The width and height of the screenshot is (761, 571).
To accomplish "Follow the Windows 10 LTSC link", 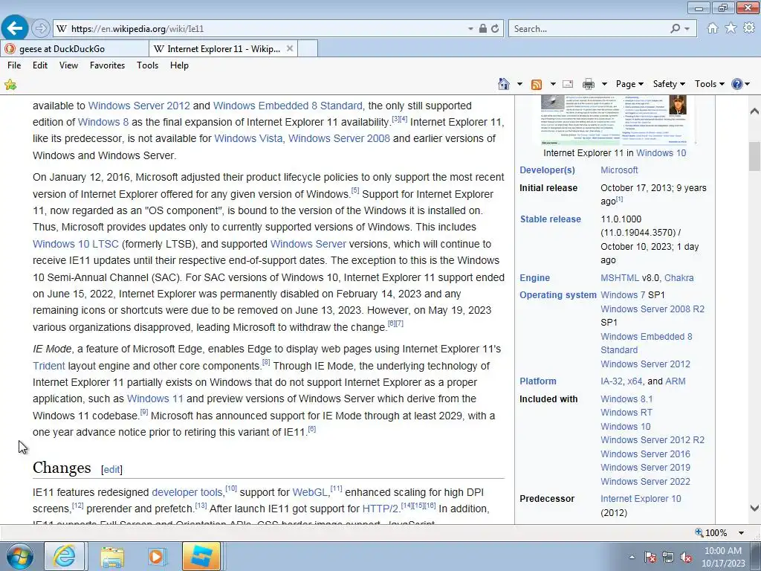I will pyautogui.click(x=76, y=244).
